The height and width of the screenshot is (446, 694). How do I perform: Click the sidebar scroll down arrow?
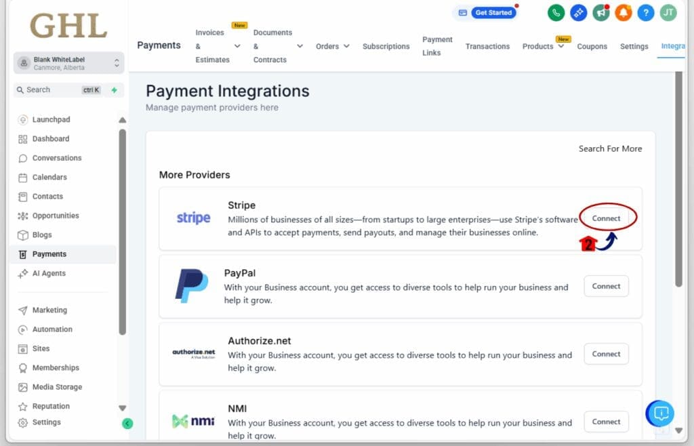pos(123,408)
